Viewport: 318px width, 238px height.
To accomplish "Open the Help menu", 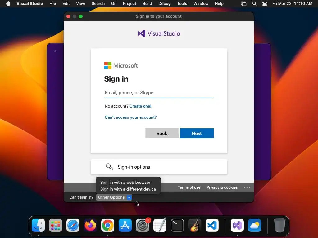I will coord(219,4).
